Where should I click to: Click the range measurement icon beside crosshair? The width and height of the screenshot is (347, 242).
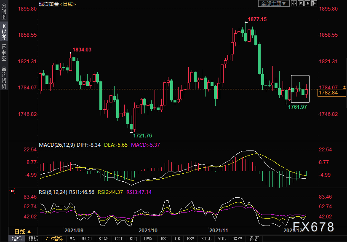point(301,4)
